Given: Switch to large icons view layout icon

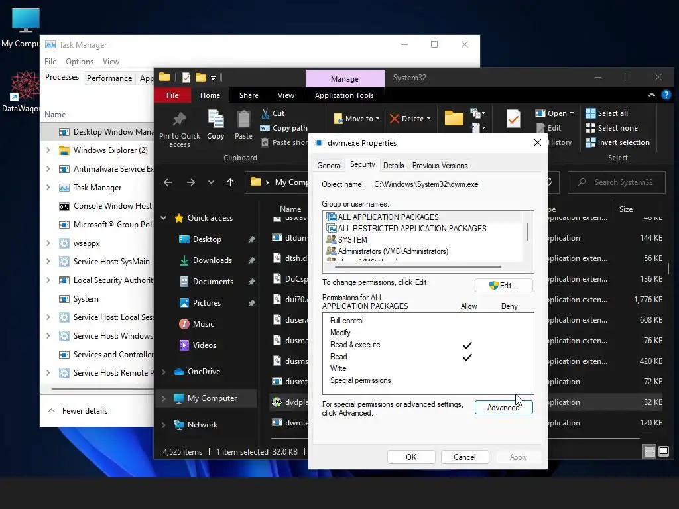Looking at the screenshot, I should coord(664,452).
